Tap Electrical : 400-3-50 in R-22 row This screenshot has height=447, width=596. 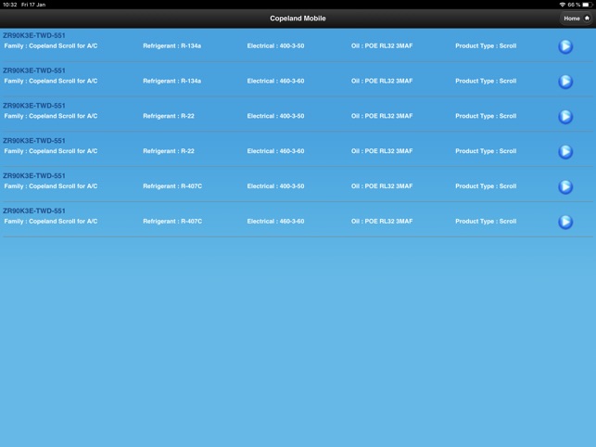pyautogui.click(x=275, y=116)
